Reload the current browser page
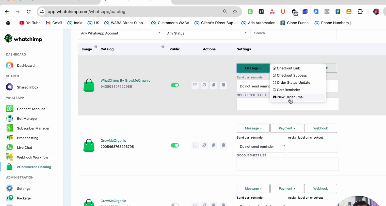The image size is (386, 206). click(29, 12)
